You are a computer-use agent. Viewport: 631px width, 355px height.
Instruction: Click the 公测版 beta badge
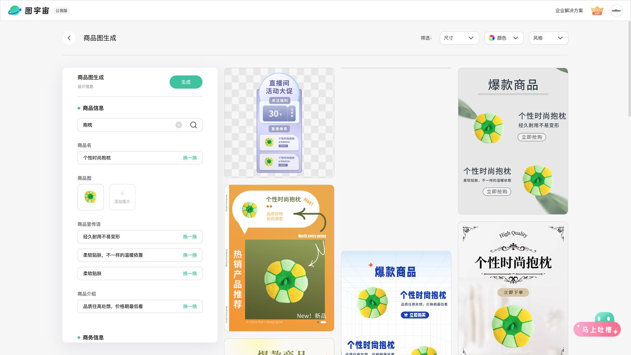(x=61, y=11)
